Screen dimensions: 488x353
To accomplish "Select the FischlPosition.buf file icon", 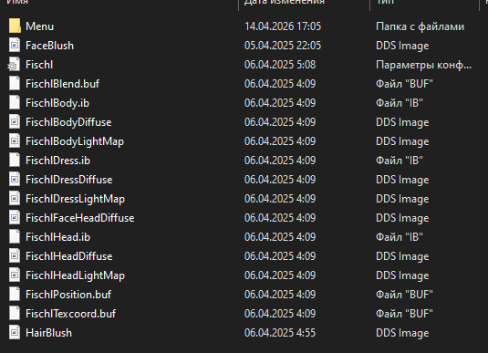I will tap(15, 295).
